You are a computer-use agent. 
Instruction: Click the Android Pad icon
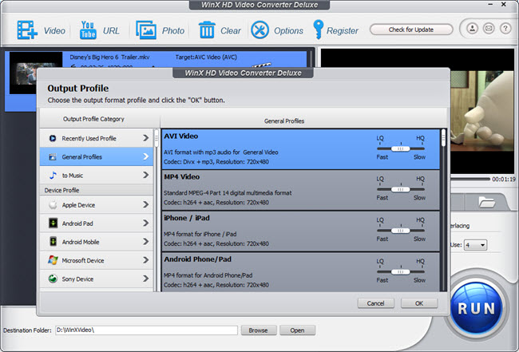[53, 223]
